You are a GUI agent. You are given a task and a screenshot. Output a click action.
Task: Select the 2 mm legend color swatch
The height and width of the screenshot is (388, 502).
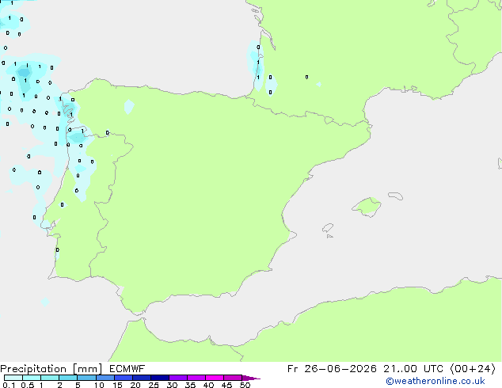[68, 378]
